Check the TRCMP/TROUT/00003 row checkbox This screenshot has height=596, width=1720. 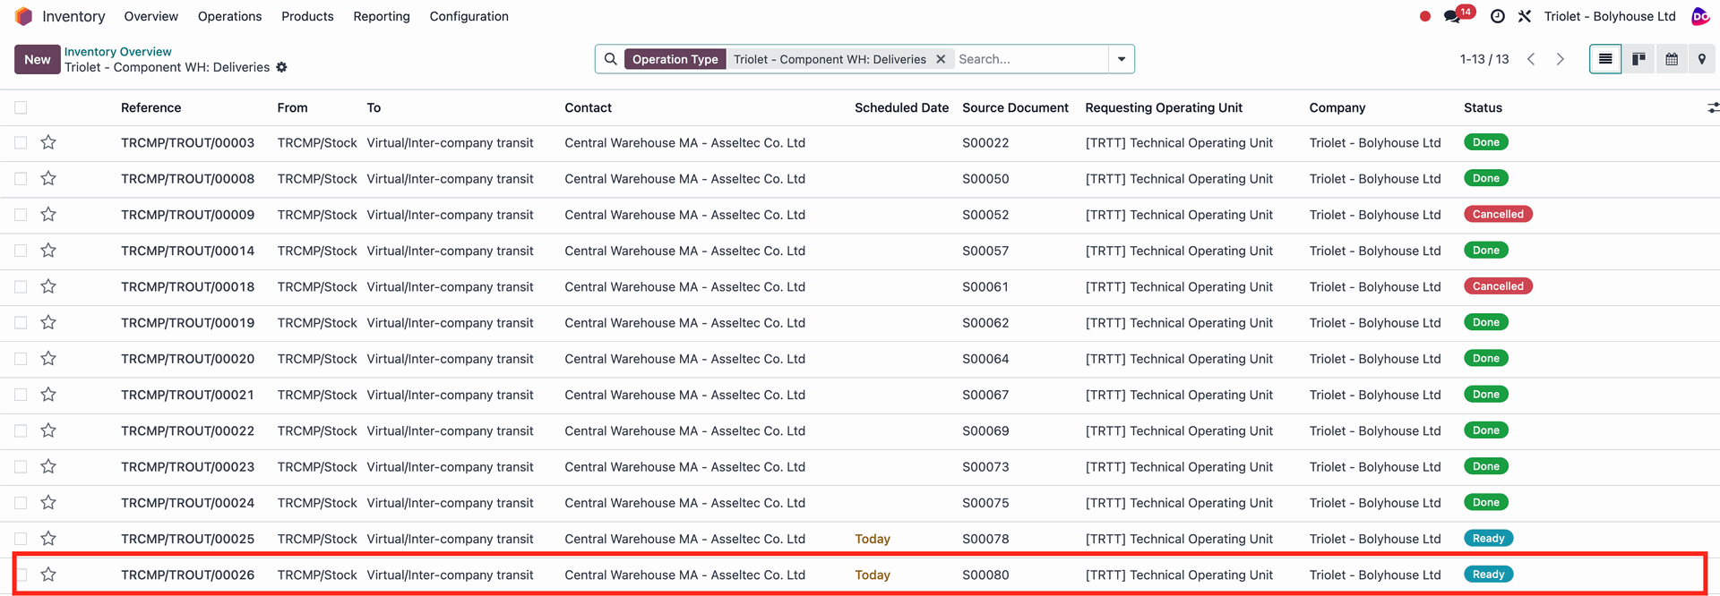(21, 142)
